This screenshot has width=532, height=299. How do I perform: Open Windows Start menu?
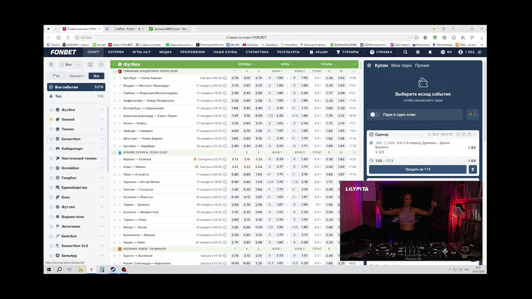click(49, 270)
